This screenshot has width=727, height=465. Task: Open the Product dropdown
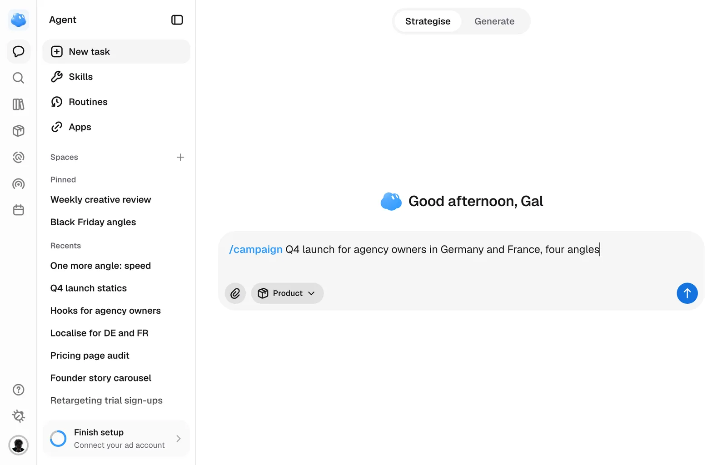(x=287, y=293)
